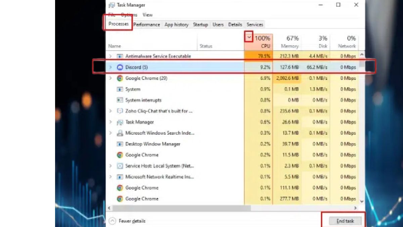The width and height of the screenshot is (403, 227).
Task: Click the Chrome icon in the 11.5 MB row
Action: click(120, 155)
